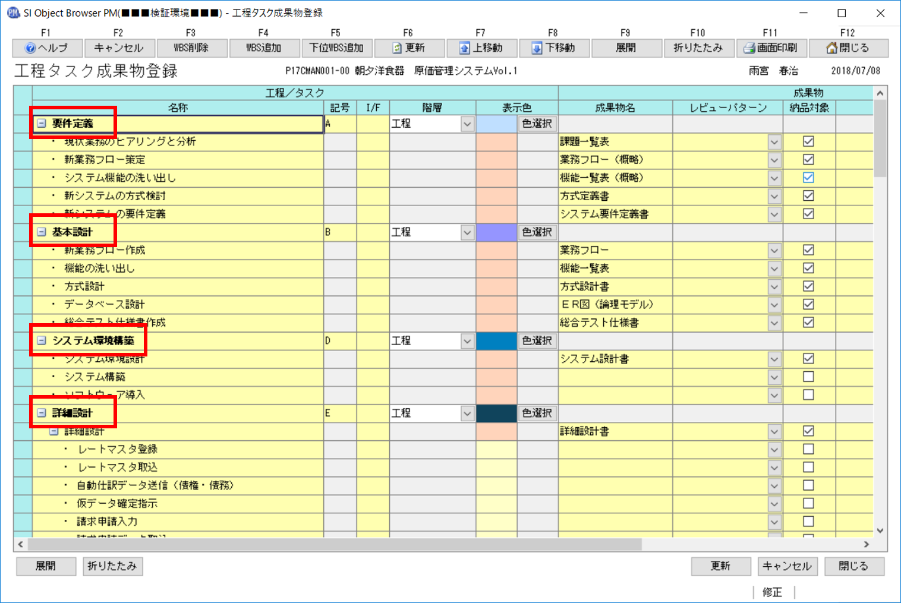
Task: Click 色選択 button in システム環境構築 row
Action: (x=537, y=341)
